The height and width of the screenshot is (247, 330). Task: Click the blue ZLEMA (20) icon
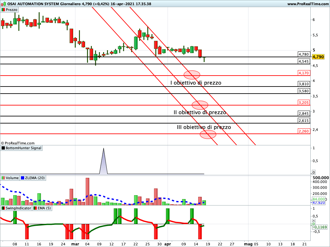pos(23,178)
